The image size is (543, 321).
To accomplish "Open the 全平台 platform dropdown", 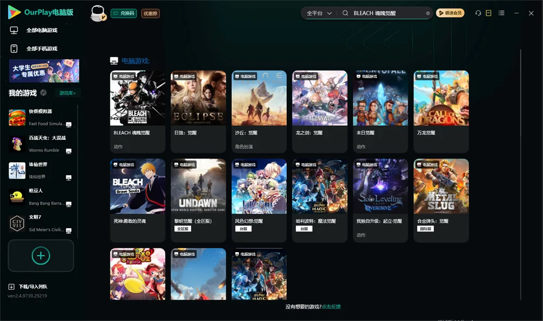I will pos(319,13).
